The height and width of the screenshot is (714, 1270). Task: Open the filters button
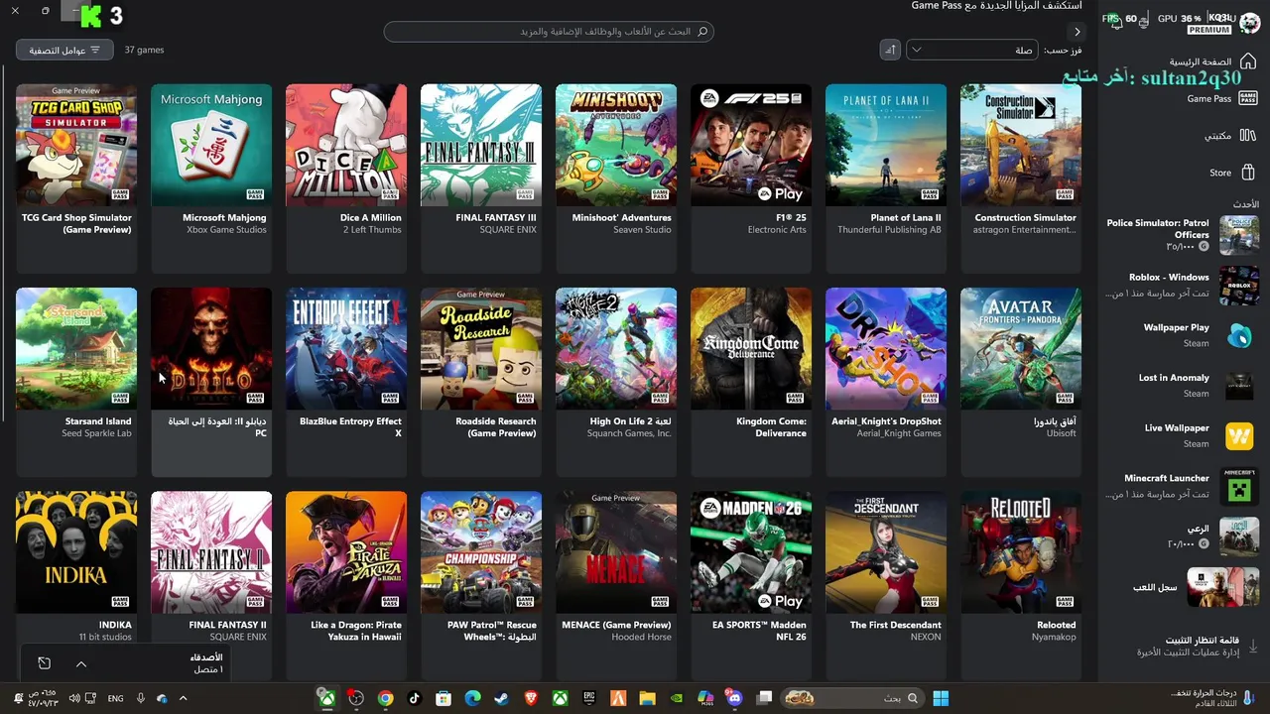tap(64, 50)
